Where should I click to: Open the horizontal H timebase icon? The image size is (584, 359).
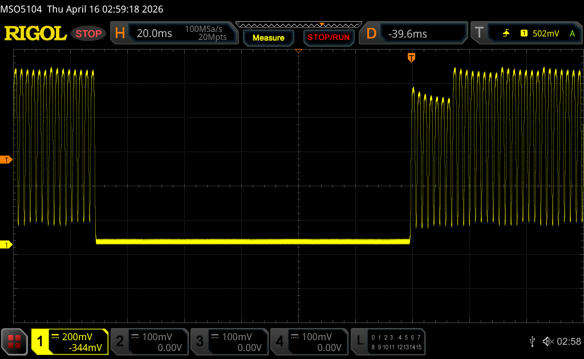tap(120, 34)
